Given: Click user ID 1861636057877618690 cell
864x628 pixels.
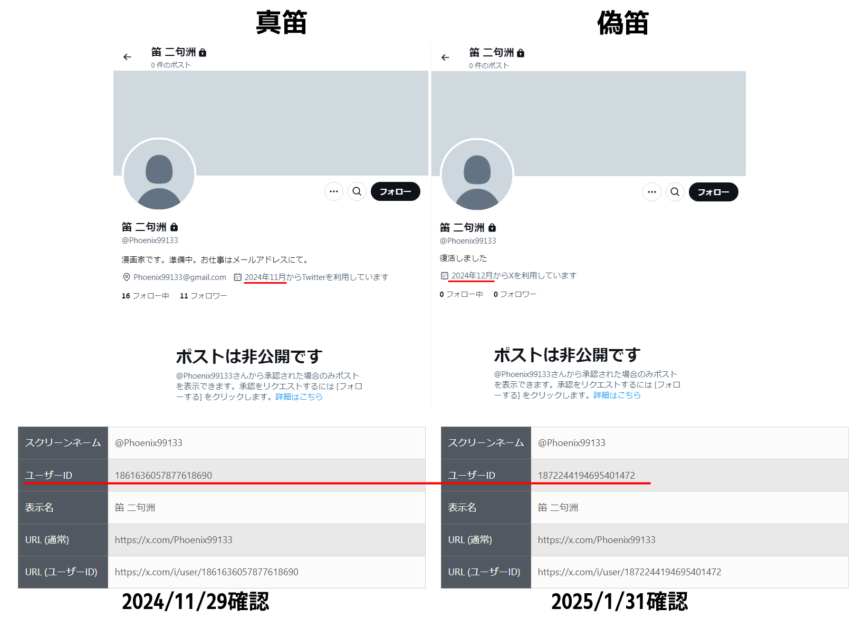Looking at the screenshot, I should pos(266,475).
